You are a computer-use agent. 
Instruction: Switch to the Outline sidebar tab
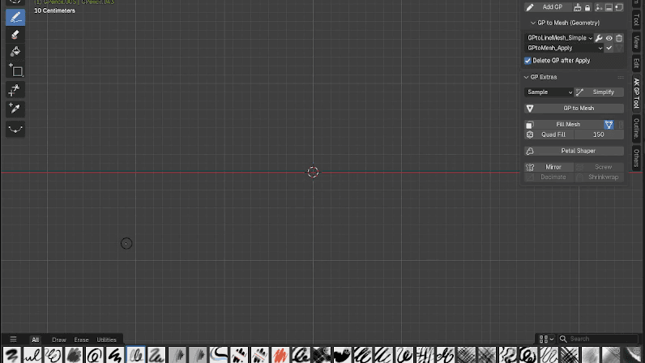tap(636, 128)
